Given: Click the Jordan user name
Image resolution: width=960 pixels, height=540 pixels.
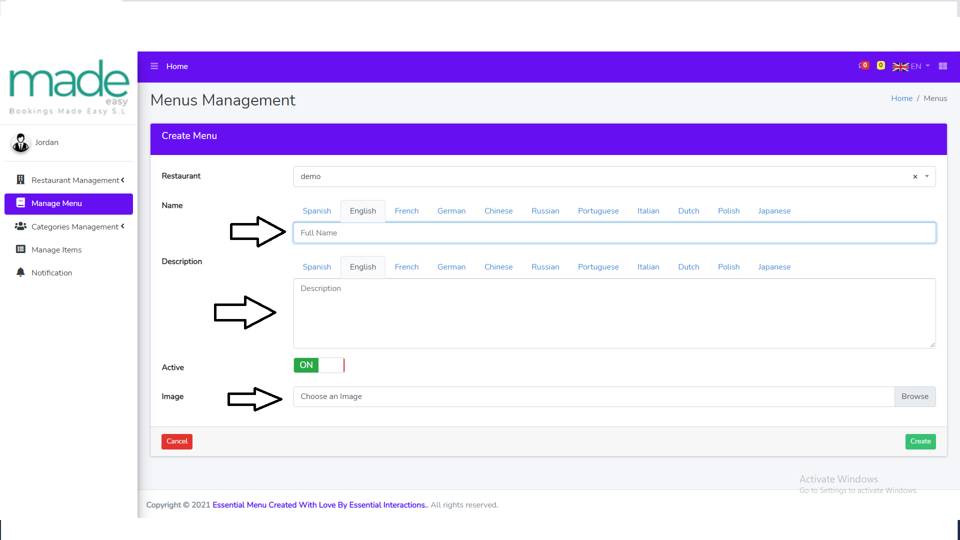Looking at the screenshot, I should point(46,142).
